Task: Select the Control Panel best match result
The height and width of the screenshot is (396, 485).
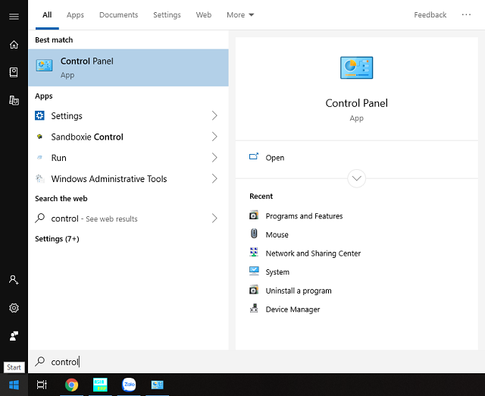Action: pos(128,68)
